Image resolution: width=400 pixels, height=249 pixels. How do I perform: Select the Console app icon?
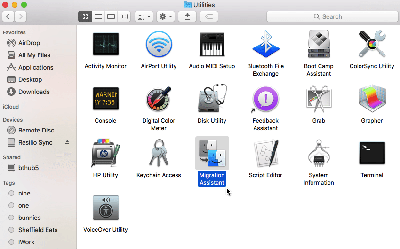coord(105,99)
